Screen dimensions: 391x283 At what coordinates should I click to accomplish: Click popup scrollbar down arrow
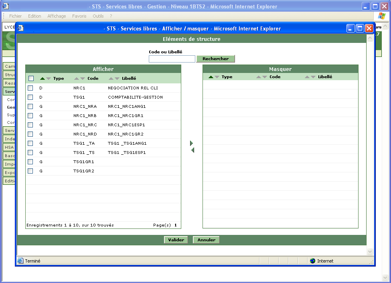coord(370,252)
